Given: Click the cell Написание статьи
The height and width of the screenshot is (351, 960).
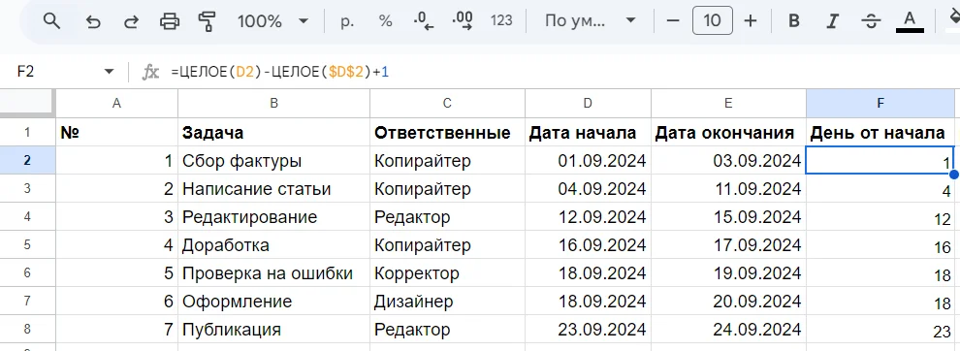Looking at the screenshot, I should point(274,189).
